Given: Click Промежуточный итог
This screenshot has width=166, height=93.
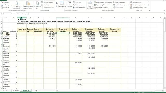Looking at the screenshot, I should [138, 7].
